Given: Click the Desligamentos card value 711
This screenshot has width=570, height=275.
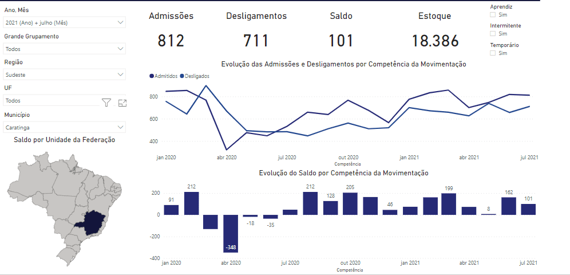Looking at the screenshot, I should [x=256, y=41].
